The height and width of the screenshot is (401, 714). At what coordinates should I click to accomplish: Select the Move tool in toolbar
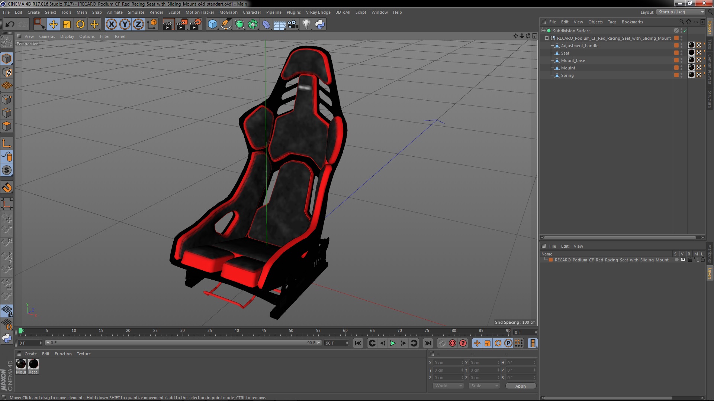pos(53,25)
